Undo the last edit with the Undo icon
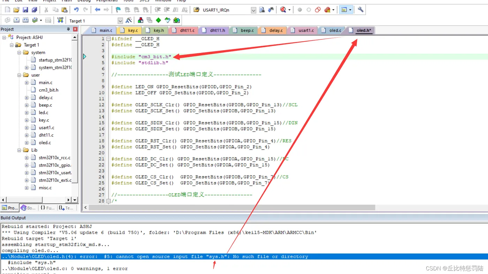 pyautogui.click(x=76, y=10)
